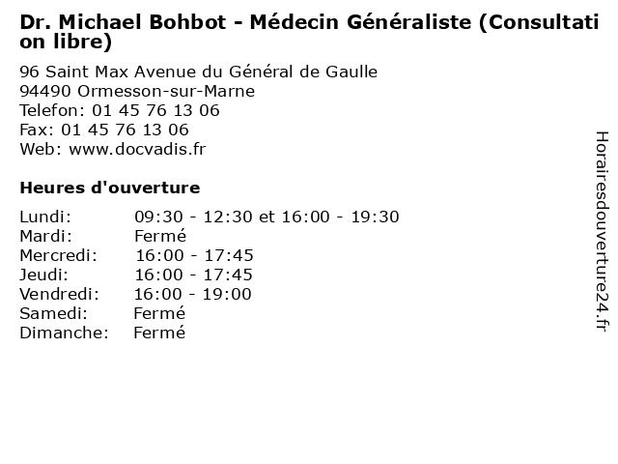Click Lundi hours 09:30 - 12:30 et 16:00 - 19:30
This screenshot has height=464, width=618.
(267, 217)
